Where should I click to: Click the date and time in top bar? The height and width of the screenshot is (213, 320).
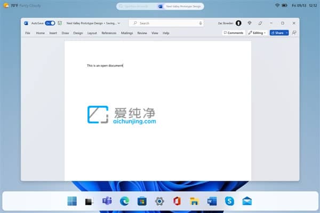(305, 6)
